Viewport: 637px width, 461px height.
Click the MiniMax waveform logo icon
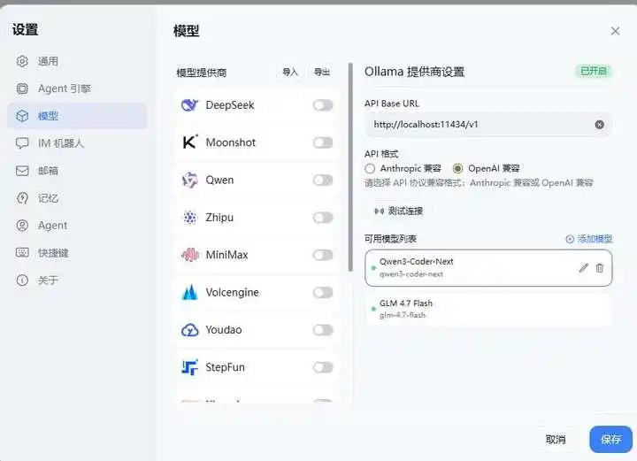point(189,255)
